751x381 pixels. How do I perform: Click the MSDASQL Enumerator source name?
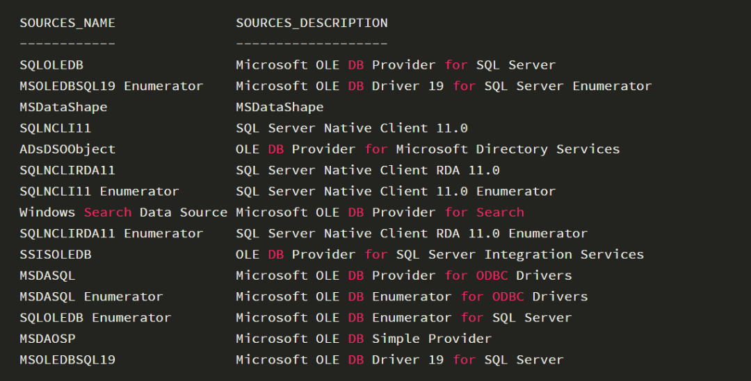click(x=91, y=296)
